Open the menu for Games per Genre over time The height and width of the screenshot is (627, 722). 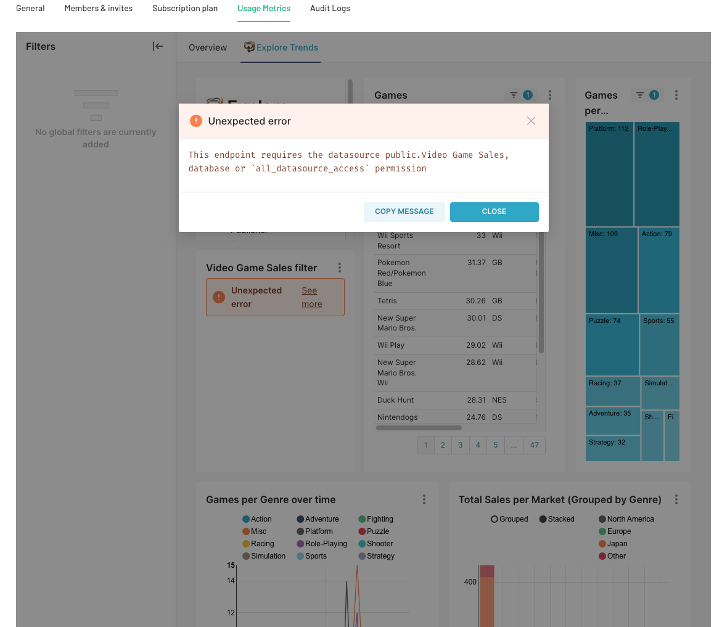click(424, 499)
